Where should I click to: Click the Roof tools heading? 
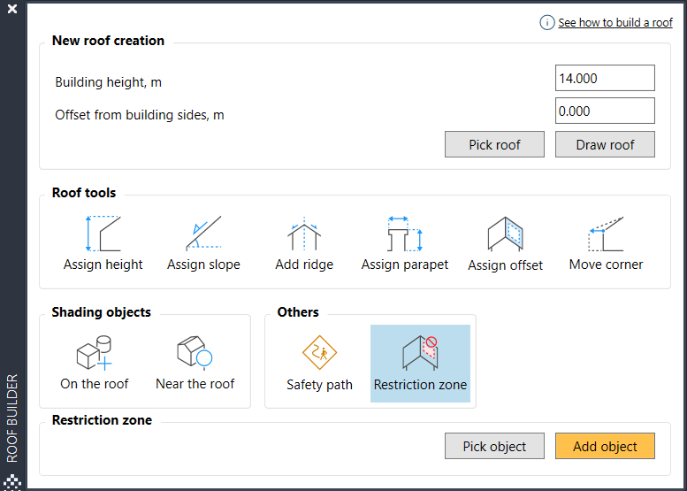[x=84, y=193]
